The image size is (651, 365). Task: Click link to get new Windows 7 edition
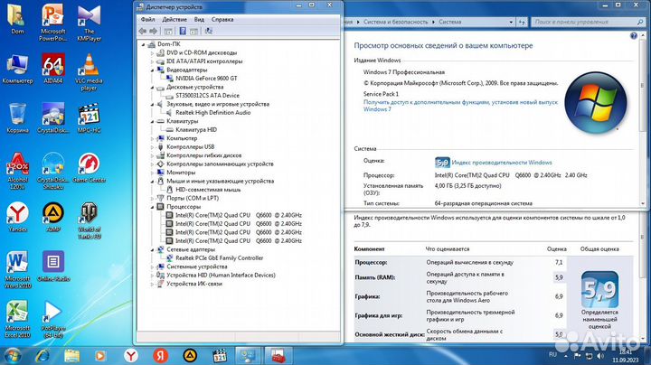point(460,106)
